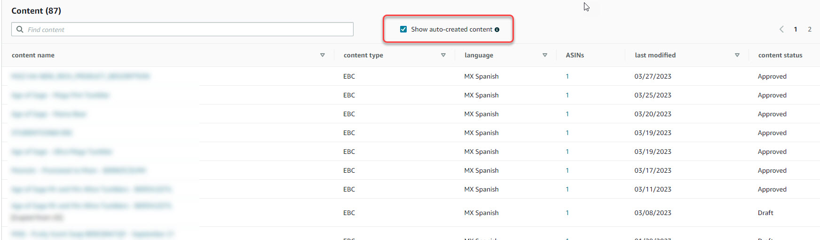Screen dimensions: 820x240
Task: Open the last modified sort arrow
Action: [737, 55]
